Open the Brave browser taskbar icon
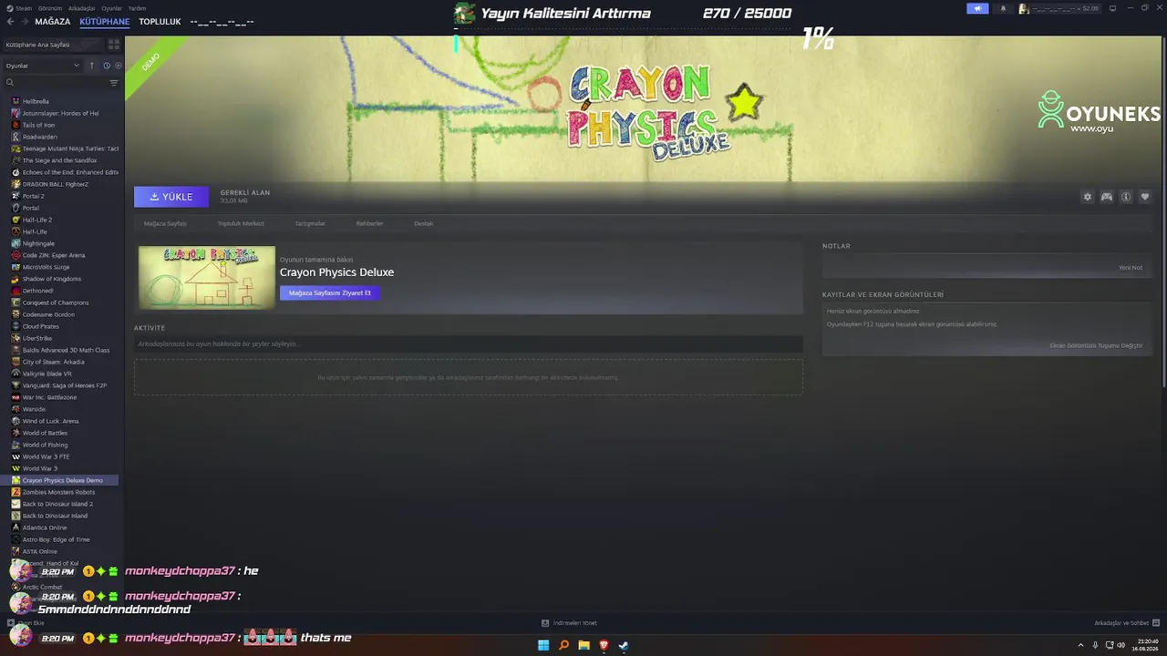The image size is (1167, 656). [x=604, y=645]
